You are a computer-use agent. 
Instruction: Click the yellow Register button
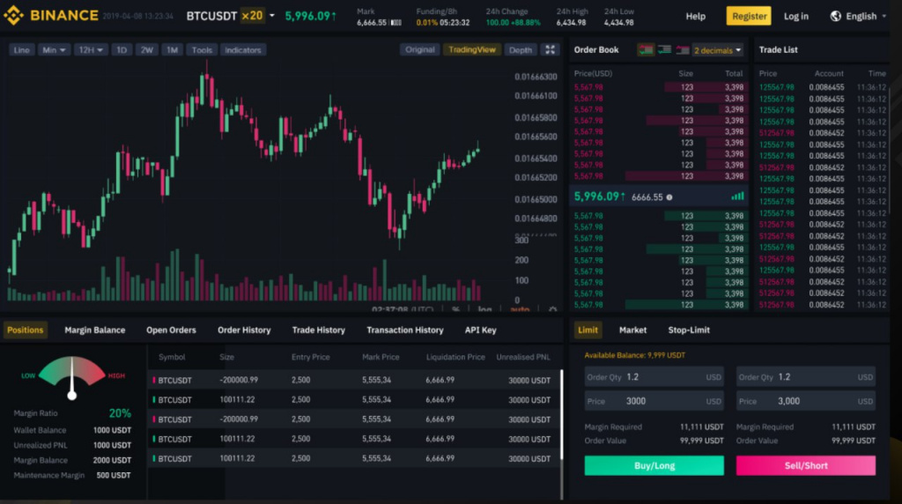click(x=749, y=16)
